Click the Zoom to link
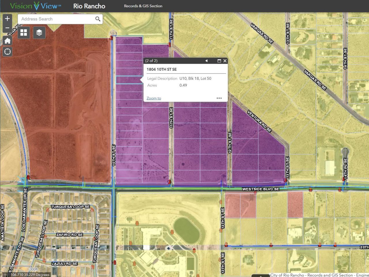The width and height of the screenshot is (369, 277). click(x=154, y=98)
